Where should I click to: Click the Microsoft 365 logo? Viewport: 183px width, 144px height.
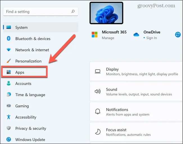[94, 35]
